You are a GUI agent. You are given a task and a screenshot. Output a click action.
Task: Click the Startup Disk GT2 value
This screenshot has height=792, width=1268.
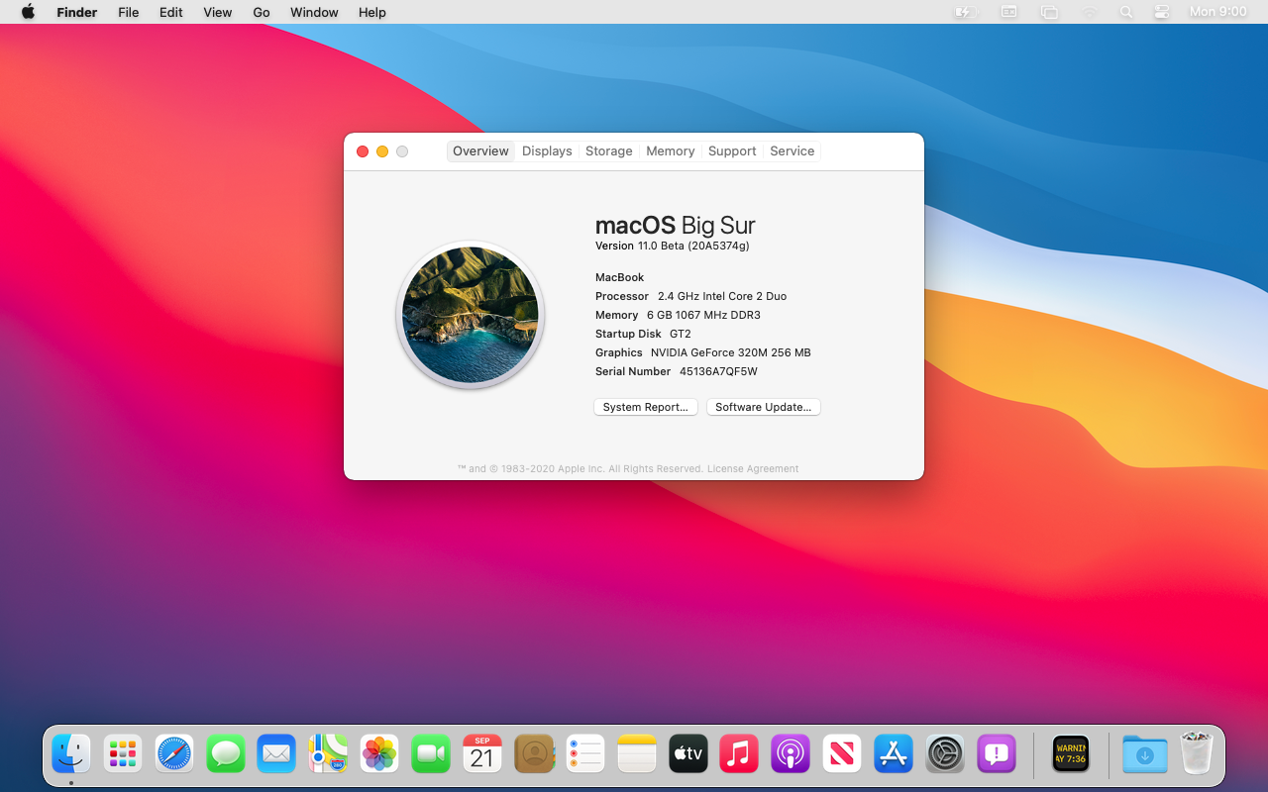(681, 334)
